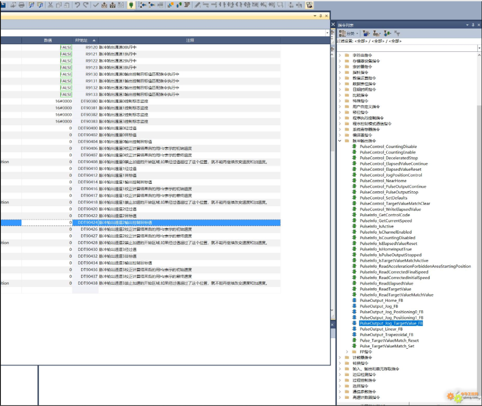The width and height of the screenshot is (482, 406).
Task: Expand the 高速计数器指令 folder
Action: (x=340, y=398)
